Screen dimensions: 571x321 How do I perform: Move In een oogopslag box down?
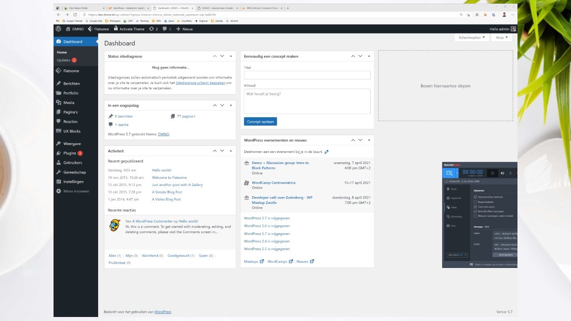pyautogui.click(x=222, y=105)
